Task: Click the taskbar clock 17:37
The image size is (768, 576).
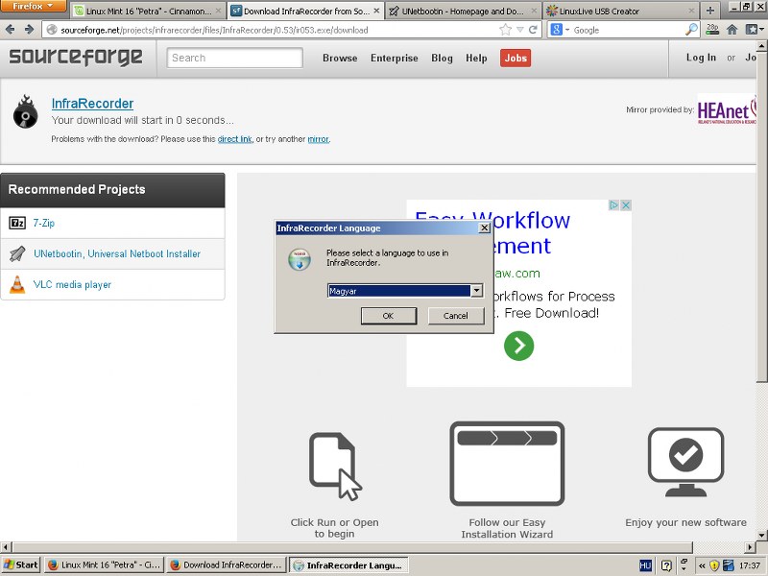Action: tap(750, 565)
